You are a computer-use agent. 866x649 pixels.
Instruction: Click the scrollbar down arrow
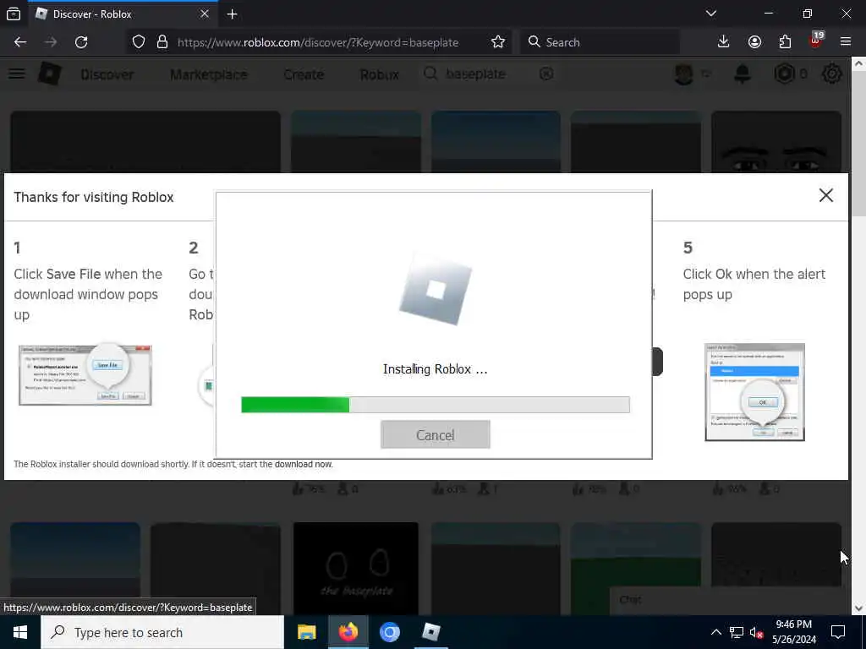pos(858,608)
